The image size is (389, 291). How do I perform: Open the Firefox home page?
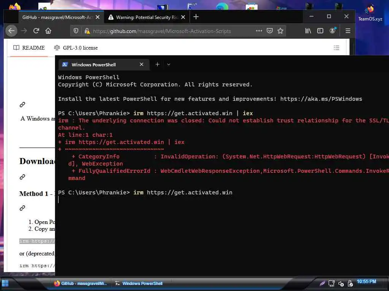click(48, 31)
